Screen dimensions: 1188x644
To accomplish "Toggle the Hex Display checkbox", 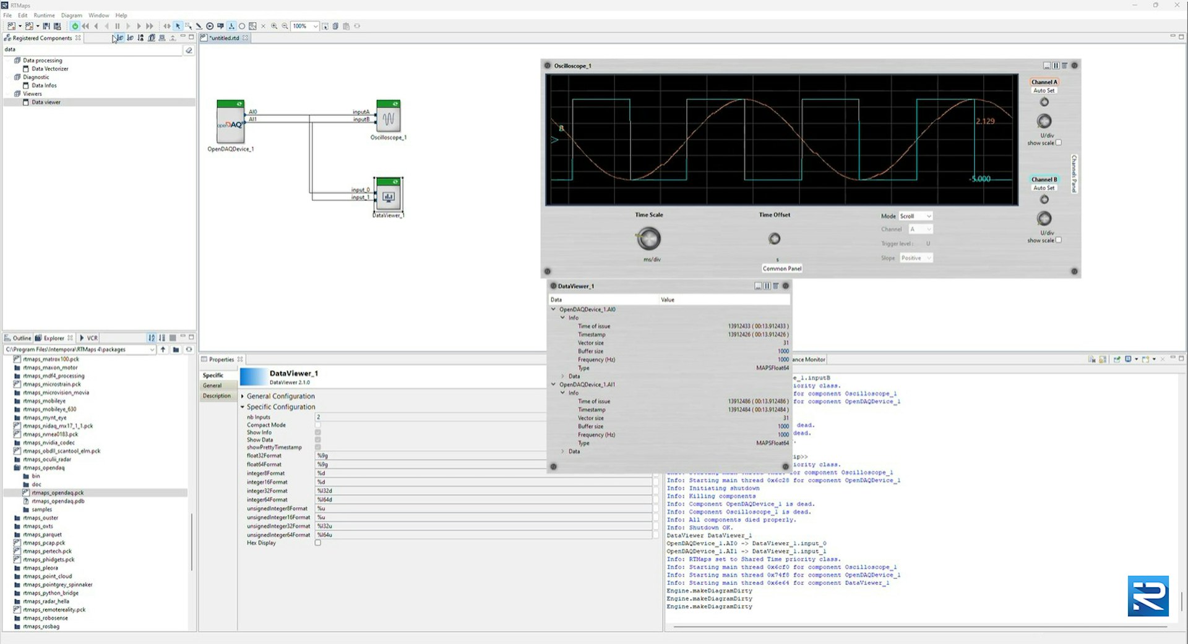I will [x=317, y=543].
